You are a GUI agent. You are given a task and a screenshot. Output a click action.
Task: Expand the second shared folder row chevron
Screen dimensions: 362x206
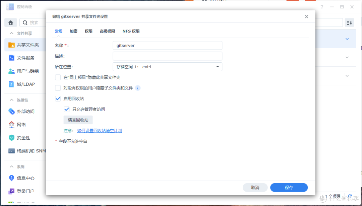pos(347,57)
